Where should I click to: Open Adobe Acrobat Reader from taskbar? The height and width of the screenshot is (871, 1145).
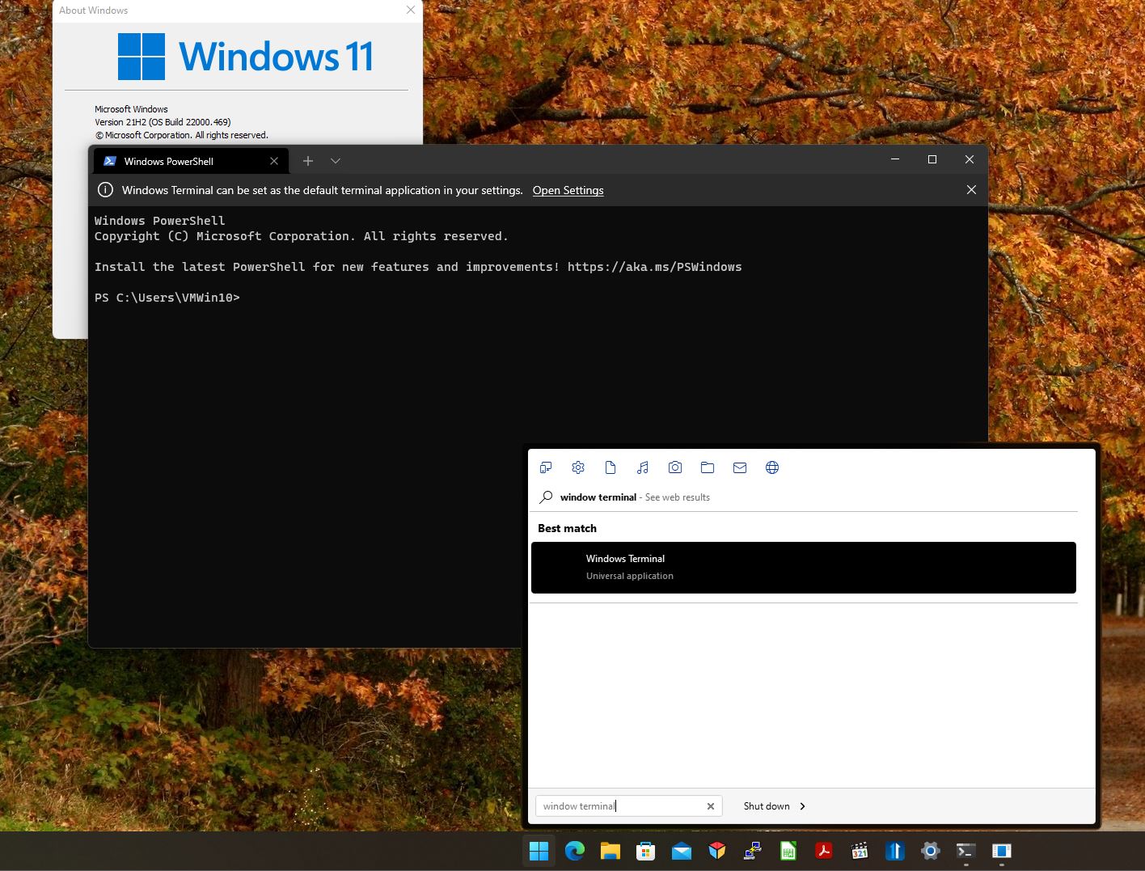824,851
